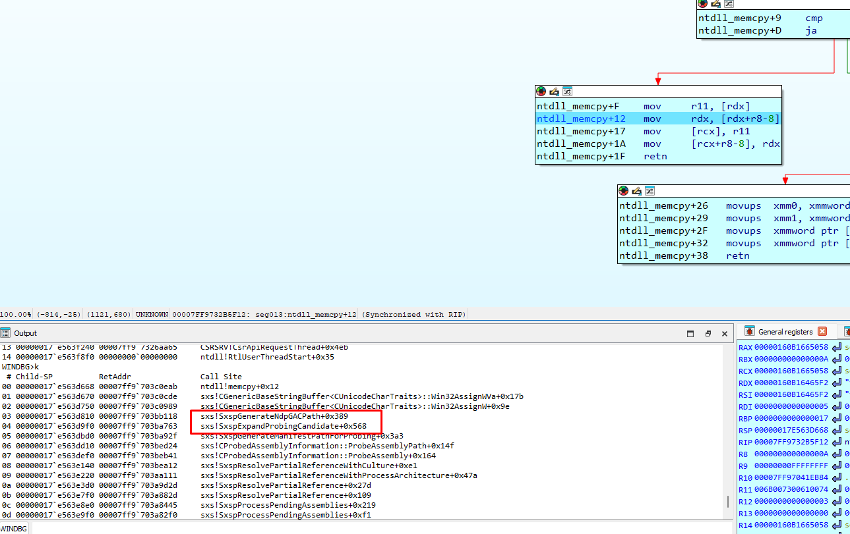The image size is (850, 534).
Task: Click color icon on ntdll_memcpy+F node
Action: click(x=541, y=92)
